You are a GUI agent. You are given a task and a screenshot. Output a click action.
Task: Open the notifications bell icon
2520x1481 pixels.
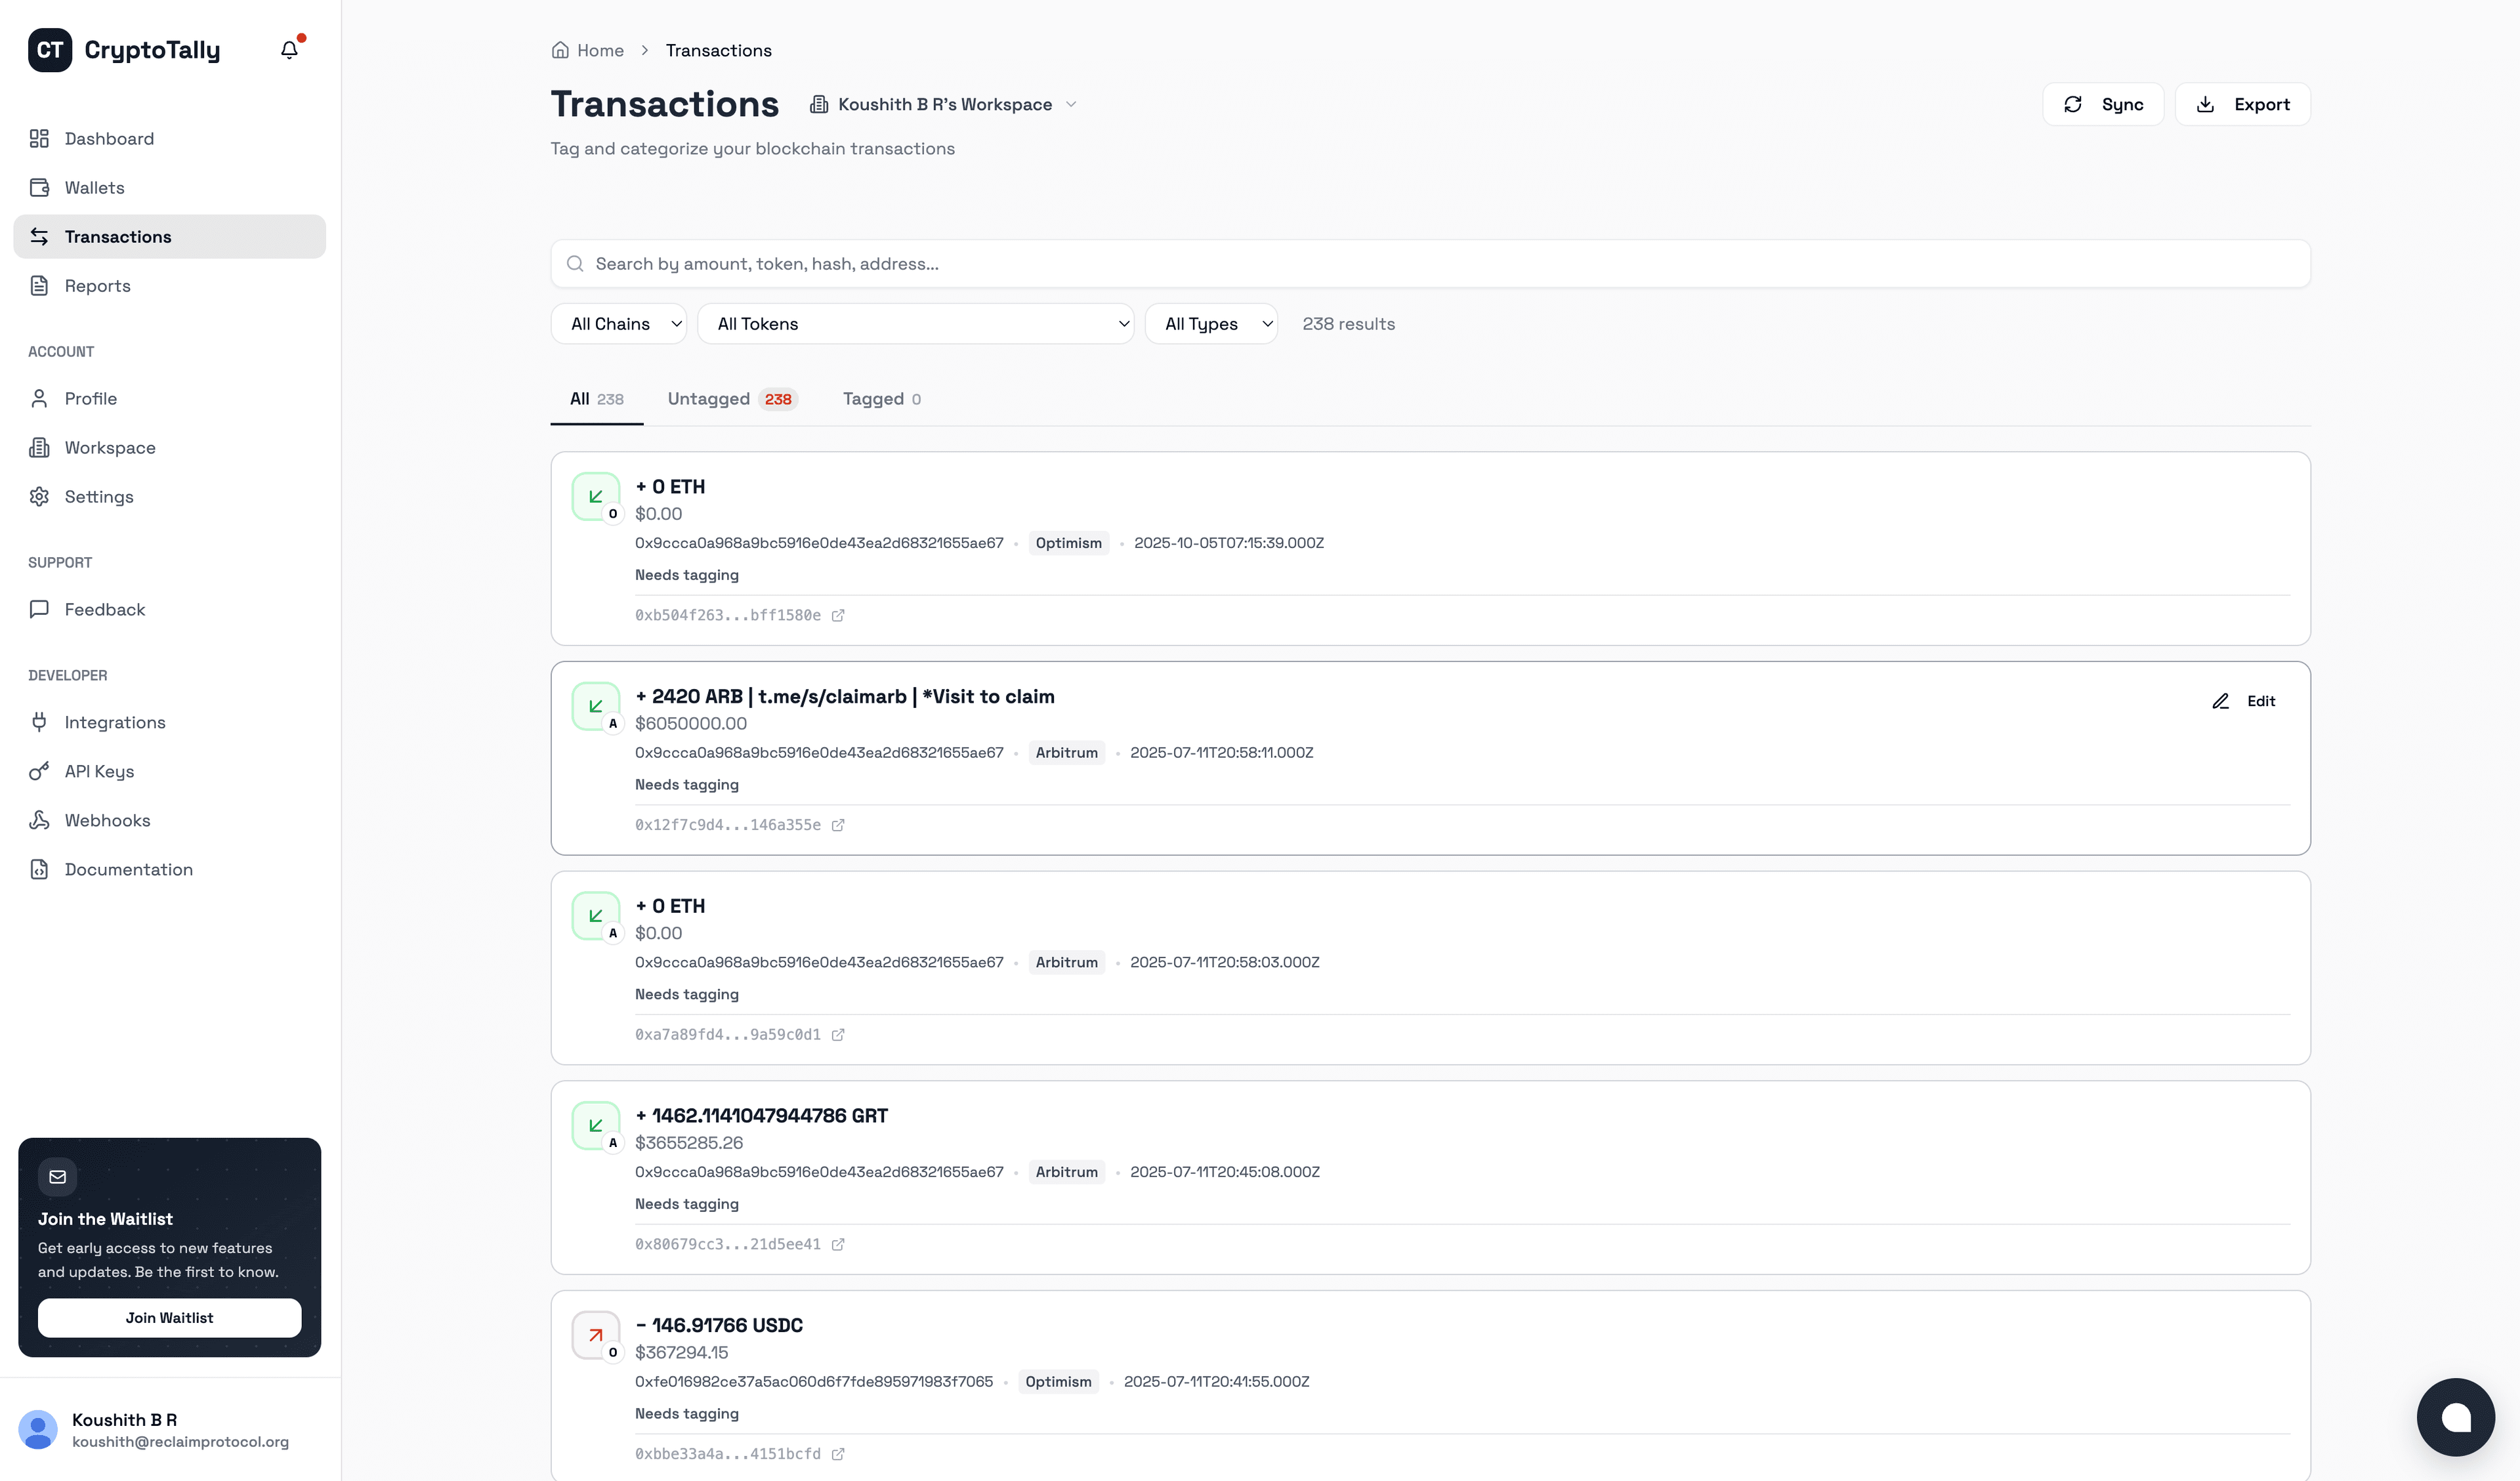click(x=289, y=49)
